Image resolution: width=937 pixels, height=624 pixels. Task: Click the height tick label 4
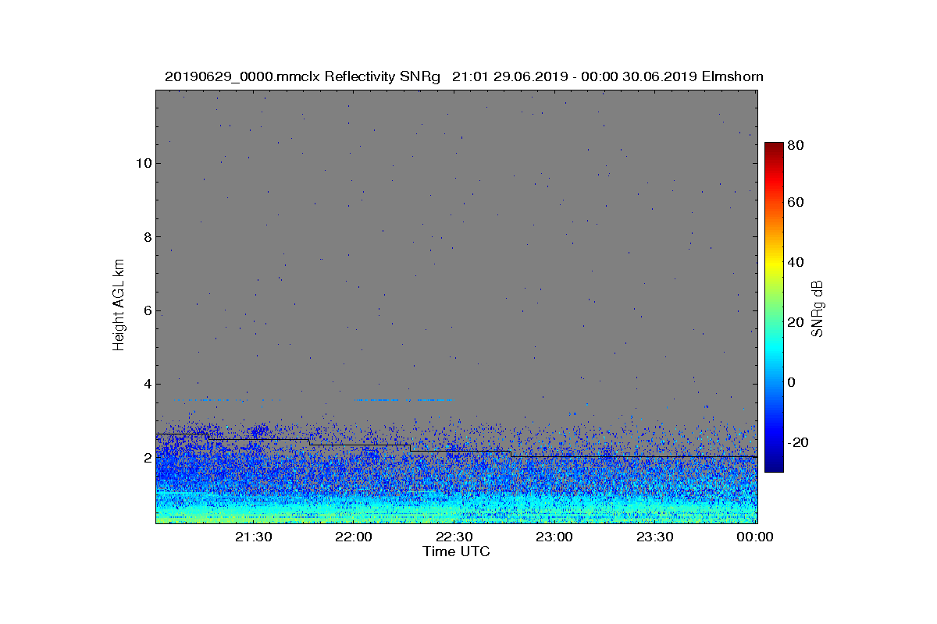[146, 384]
